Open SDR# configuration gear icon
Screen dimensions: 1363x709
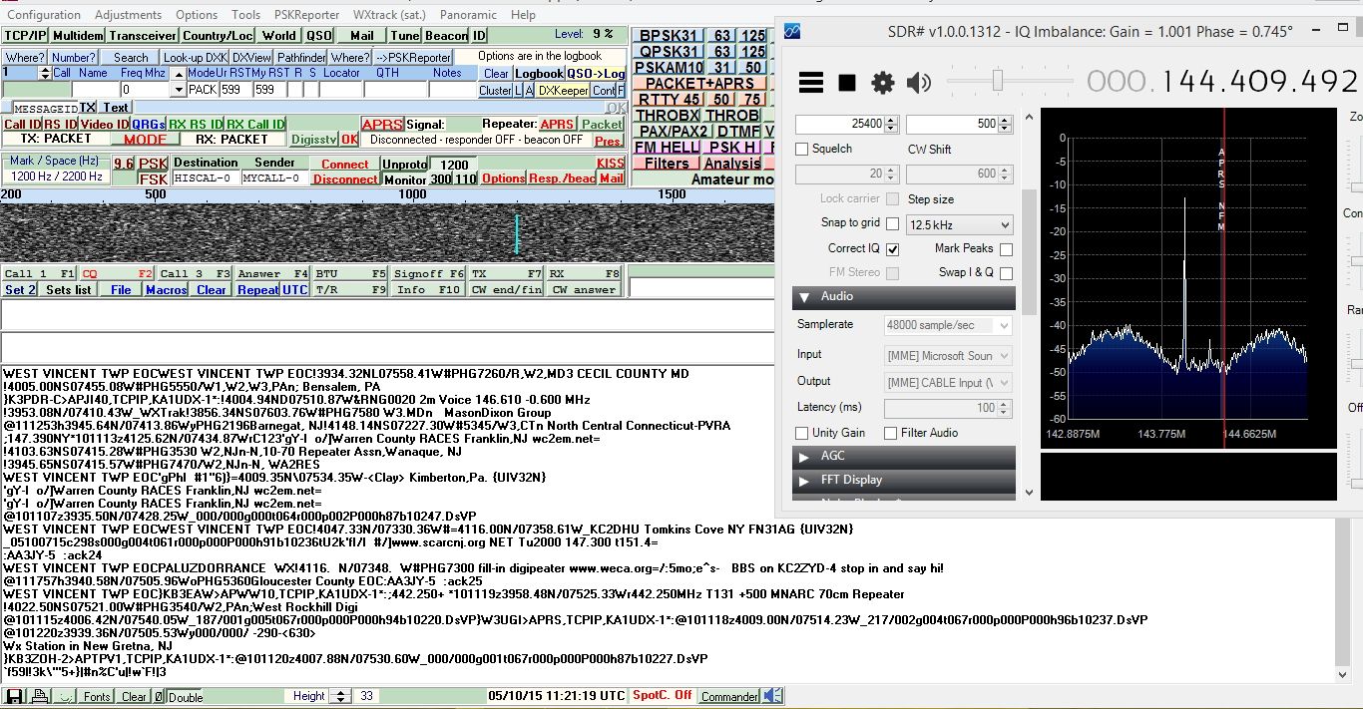pos(883,83)
